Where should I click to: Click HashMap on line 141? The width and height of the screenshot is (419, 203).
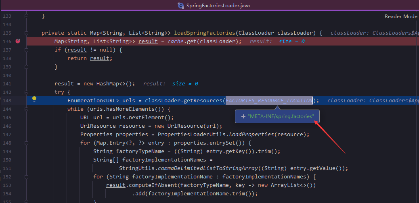pyautogui.click(x=108, y=84)
